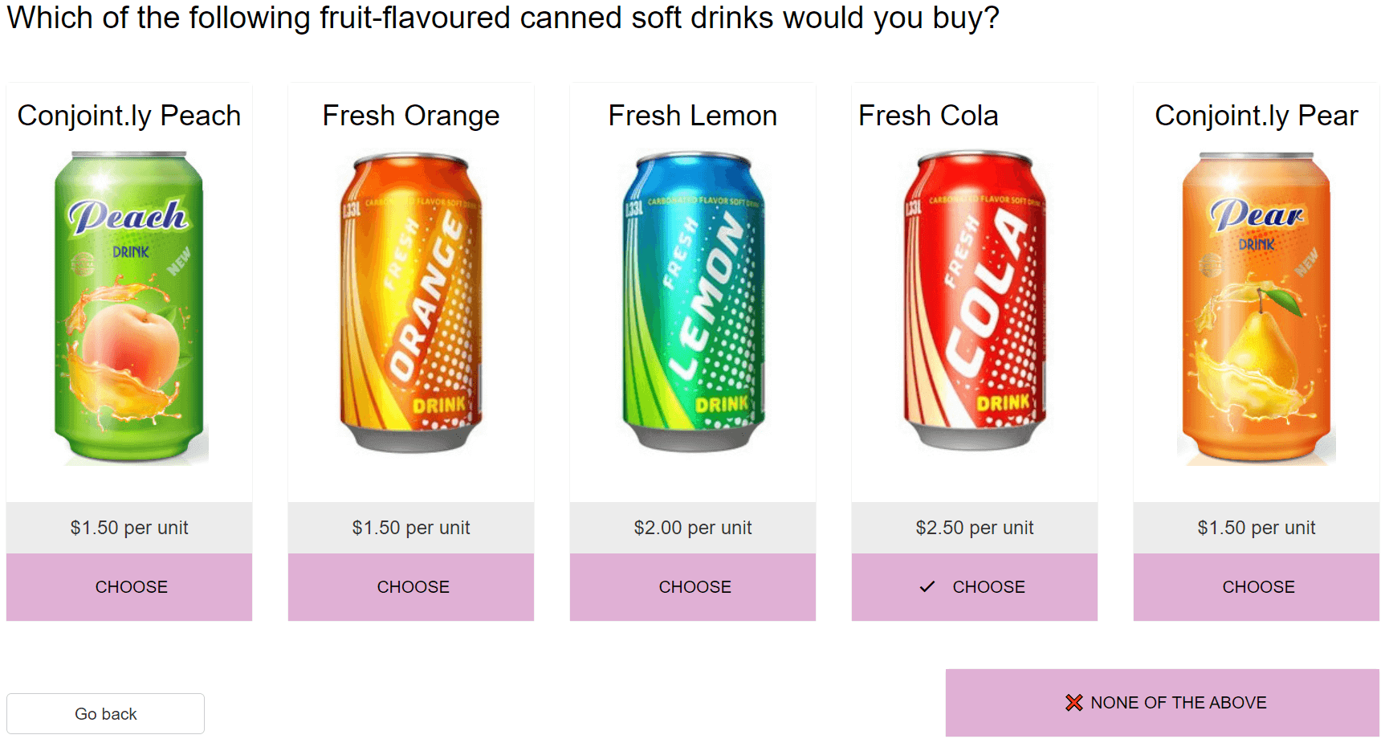The image size is (1385, 743).
Task: Choose the Fresh Orange drink
Action: point(411,587)
